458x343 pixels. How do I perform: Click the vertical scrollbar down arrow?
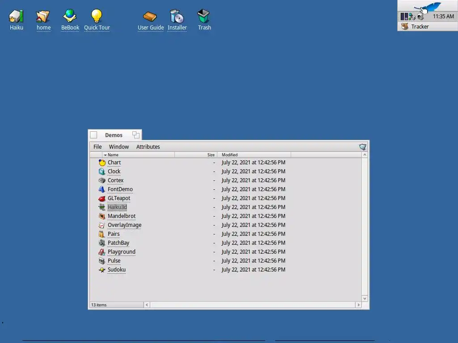[x=365, y=298]
